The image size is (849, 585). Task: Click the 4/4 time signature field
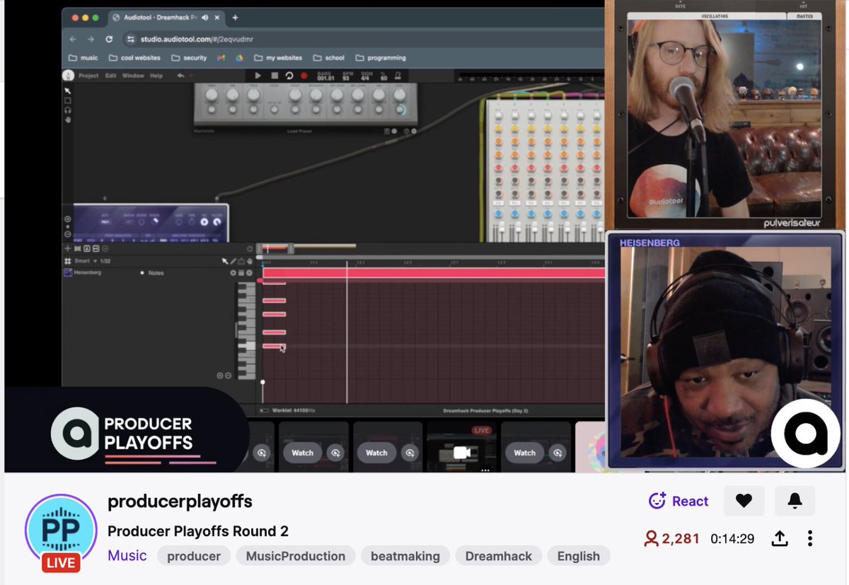(x=364, y=78)
